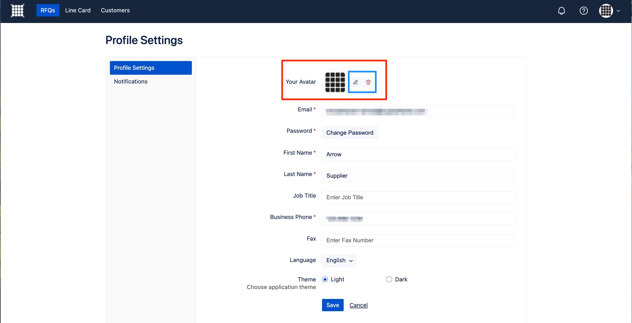
Task: Focus the Job Title field
Action: click(x=418, y=197)
